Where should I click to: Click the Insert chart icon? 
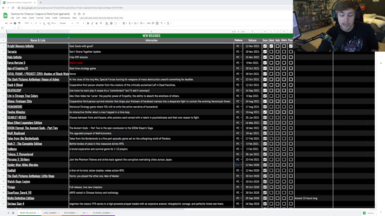pos(157,23)
